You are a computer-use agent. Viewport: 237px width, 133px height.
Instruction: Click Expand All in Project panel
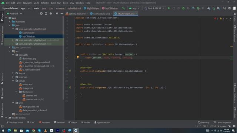click(46, 14)
